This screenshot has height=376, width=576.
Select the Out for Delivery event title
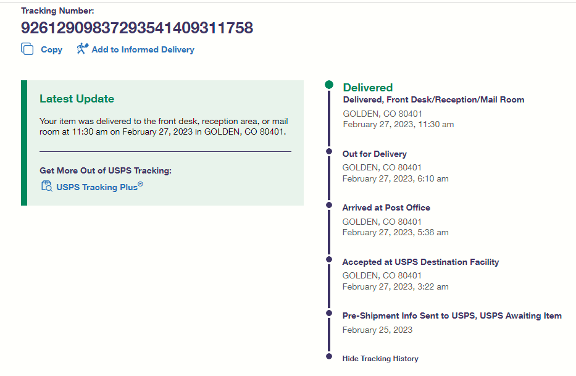point(375,154)
